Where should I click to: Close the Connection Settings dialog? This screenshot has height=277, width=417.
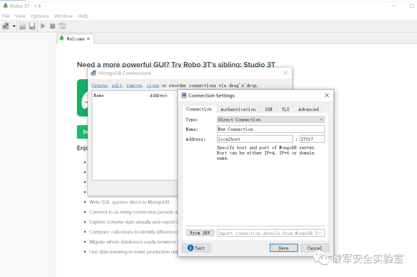tap(327, 95)
